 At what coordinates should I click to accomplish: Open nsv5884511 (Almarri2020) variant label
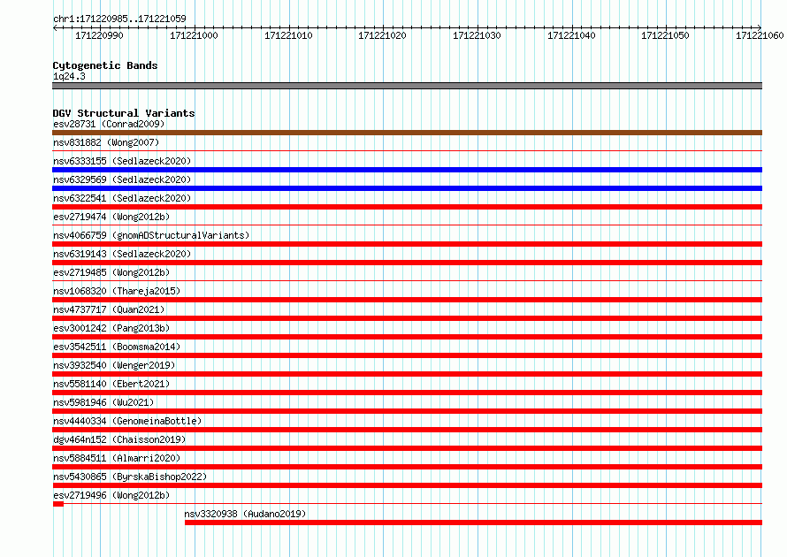117,458
